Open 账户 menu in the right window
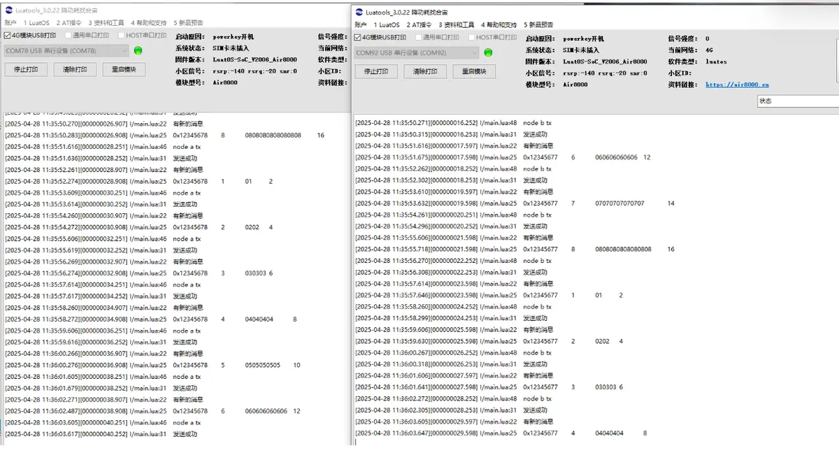The width and height of the screenshot is (839, 453). 361,25
